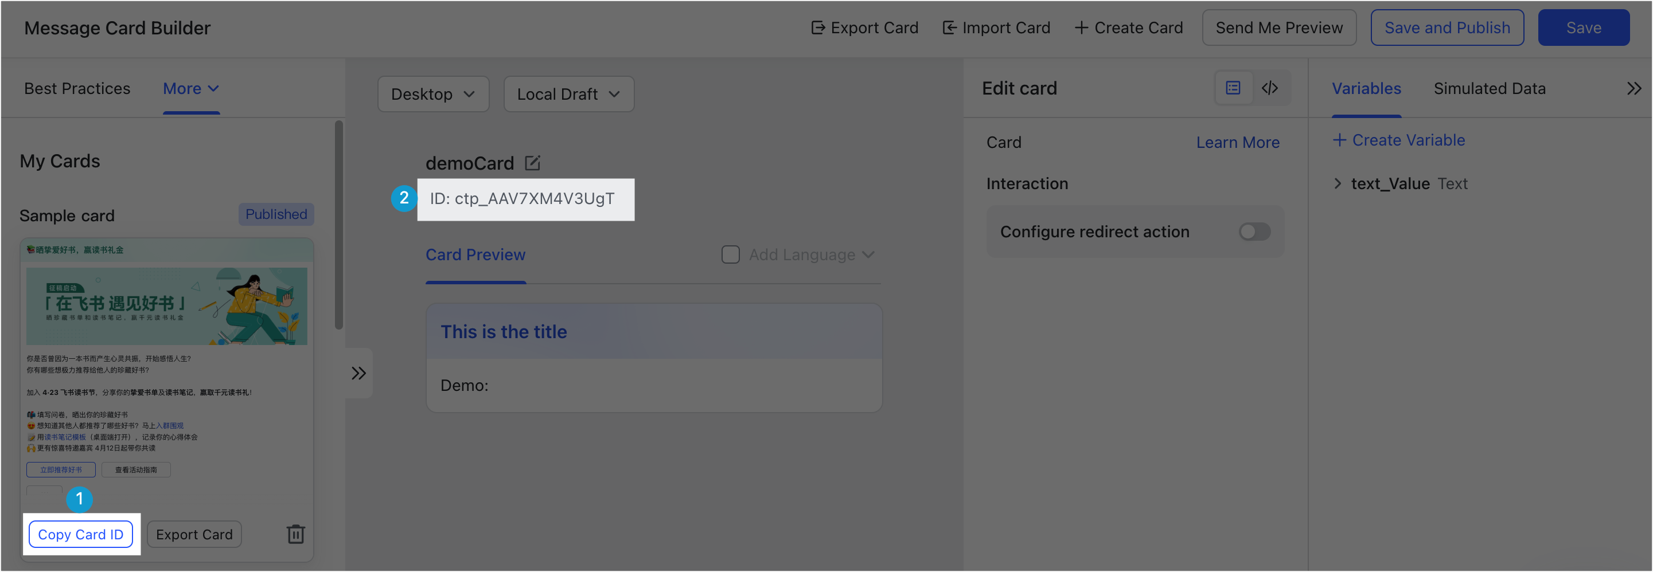
Task: Click the Interaction section heading
Action: (1027, 183)
